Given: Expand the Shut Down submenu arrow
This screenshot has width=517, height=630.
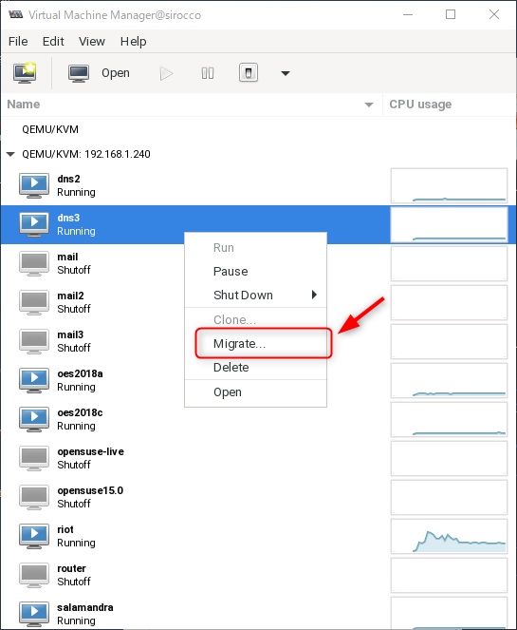Looking at the screenshot, I should [x=314, y=295].
